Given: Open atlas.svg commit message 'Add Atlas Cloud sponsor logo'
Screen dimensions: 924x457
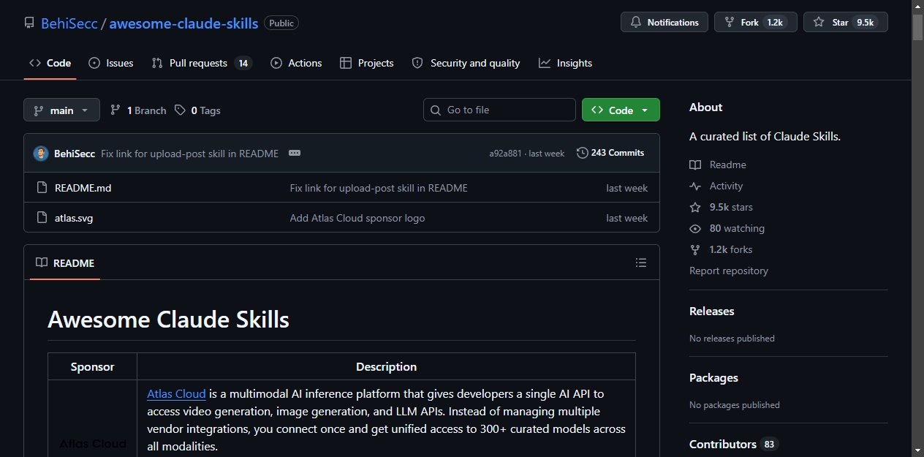Looking at the screenshot, I should pos(357,218).
